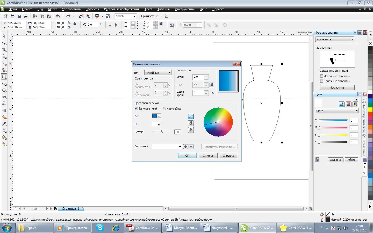Image resolution: width=373 pixels, height=233 pixels.
Task: Select the Rectangle tool in the toolbox
Action: 4,76
